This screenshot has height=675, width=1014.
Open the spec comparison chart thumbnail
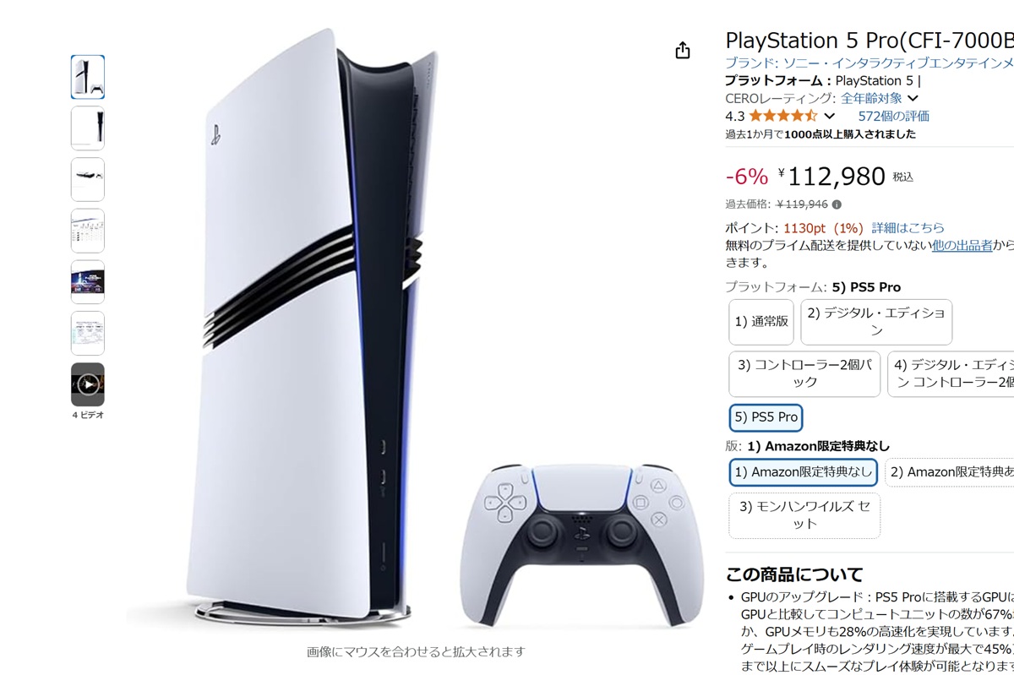88,231
